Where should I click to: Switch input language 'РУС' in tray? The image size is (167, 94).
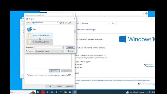click(153, 92)
